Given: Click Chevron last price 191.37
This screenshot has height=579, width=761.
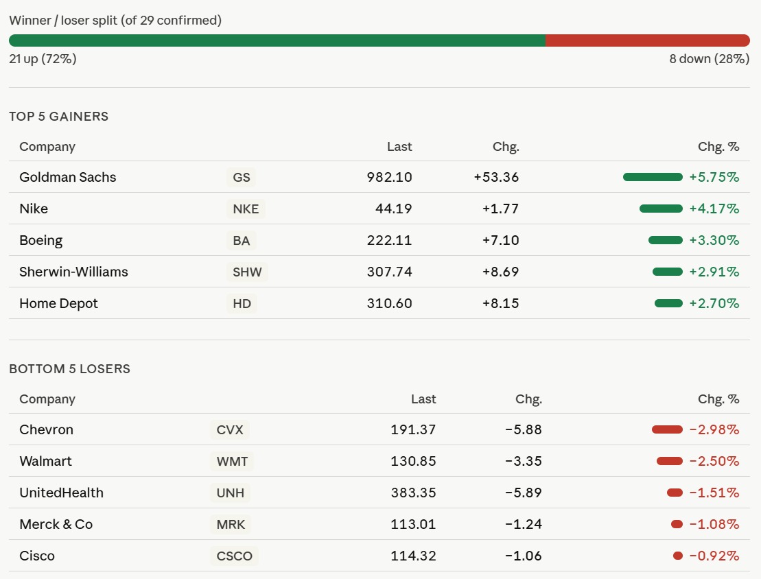Looking at the screenshot, I should (x=414, y=429).
